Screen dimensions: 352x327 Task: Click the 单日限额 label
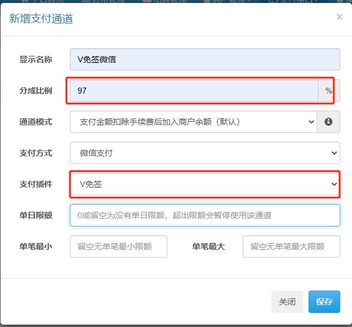tap(36, 215)
